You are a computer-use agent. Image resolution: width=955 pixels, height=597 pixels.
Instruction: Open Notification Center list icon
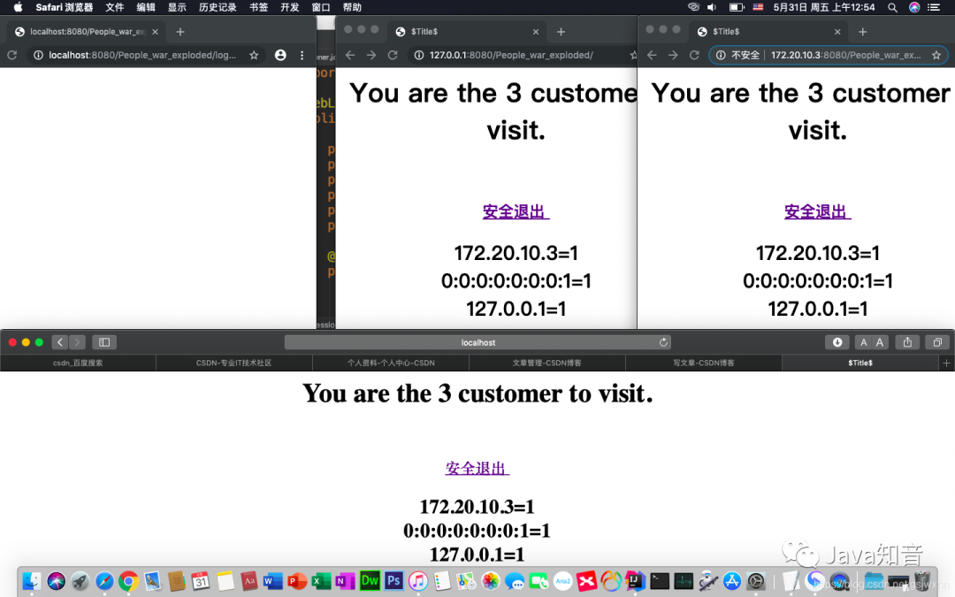pyautogui.click(x=933, y=7)
